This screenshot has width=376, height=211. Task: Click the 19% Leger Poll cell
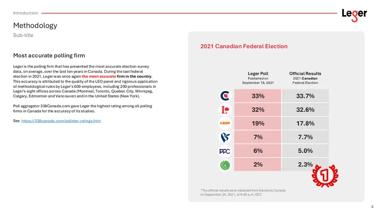[258, 123]
